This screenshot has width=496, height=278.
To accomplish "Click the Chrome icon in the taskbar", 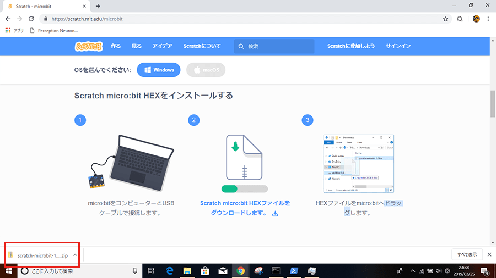I will pyautogui.click(x=241, y=271).
